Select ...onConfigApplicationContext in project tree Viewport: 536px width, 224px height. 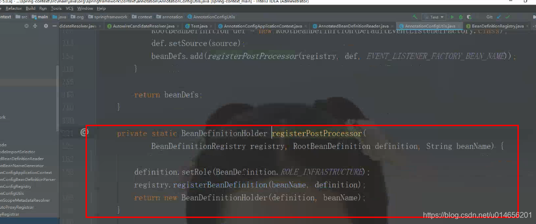click(x=26, y=173)
